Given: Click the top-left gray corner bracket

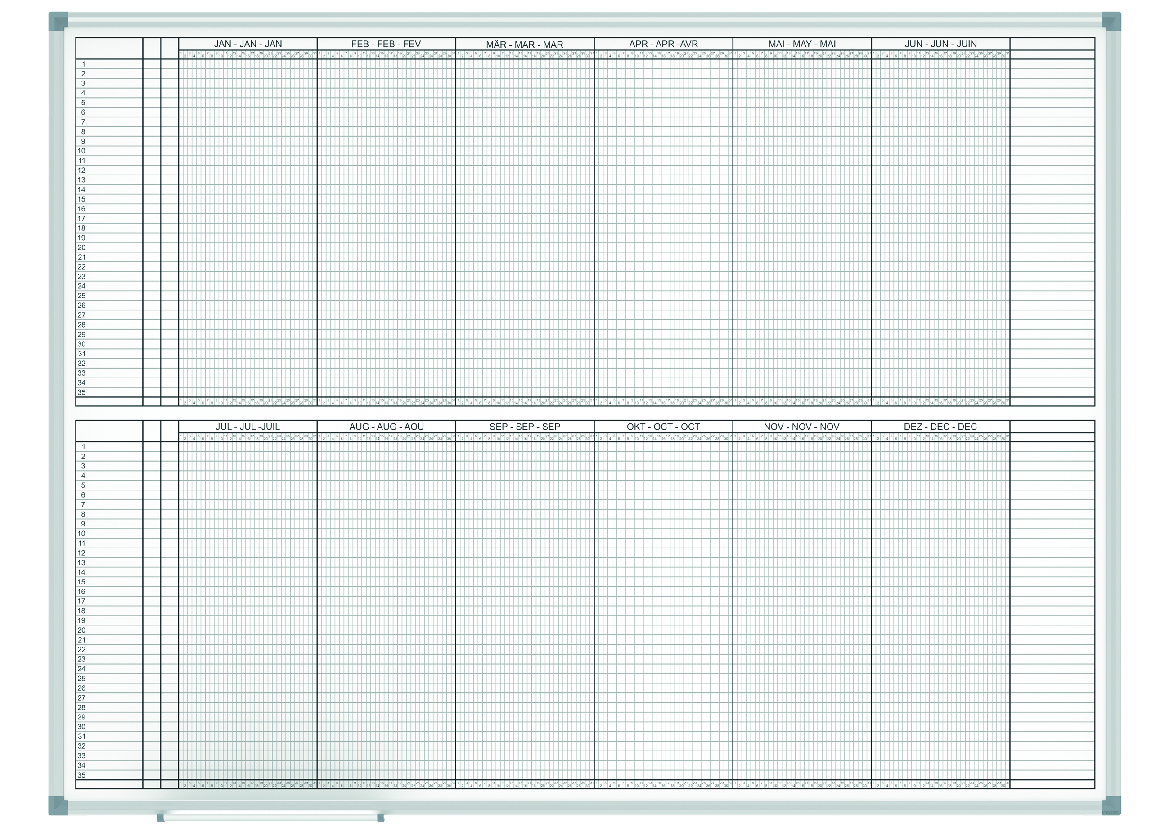Looking at the screenshot, I should (x=58, y=21).
